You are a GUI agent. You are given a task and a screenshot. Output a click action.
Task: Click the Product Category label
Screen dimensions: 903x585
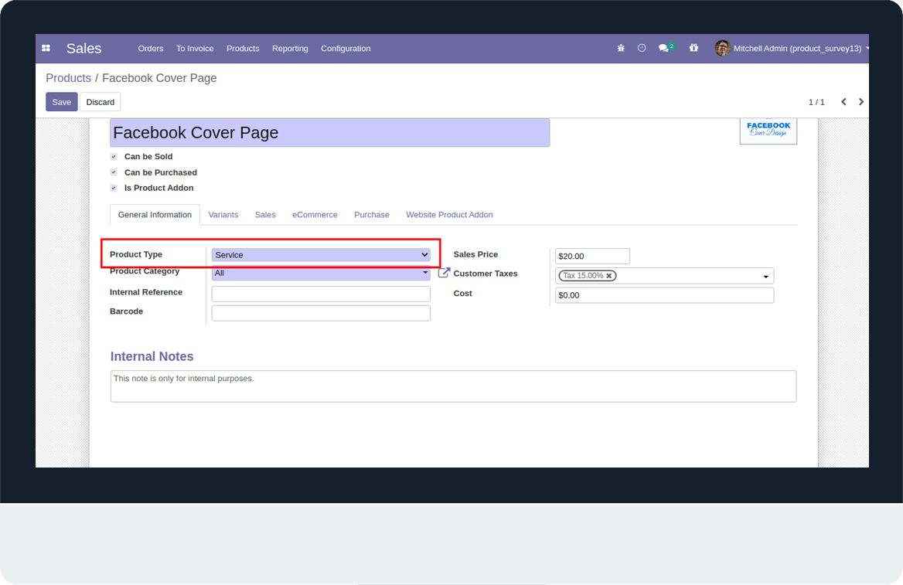[145, 271]
